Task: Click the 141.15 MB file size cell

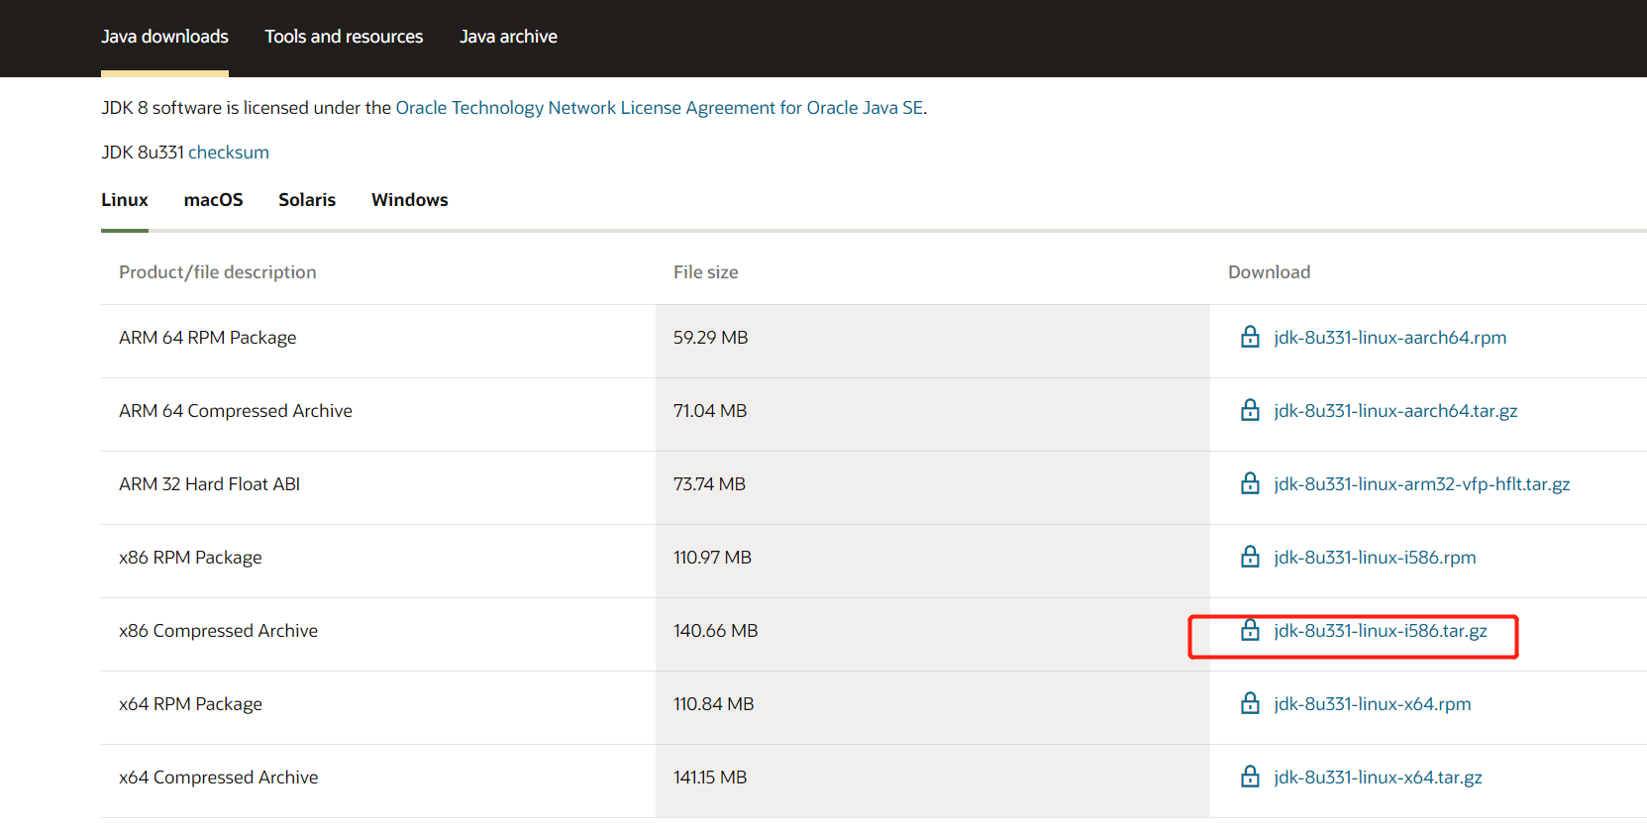Action: coord(932,780)
